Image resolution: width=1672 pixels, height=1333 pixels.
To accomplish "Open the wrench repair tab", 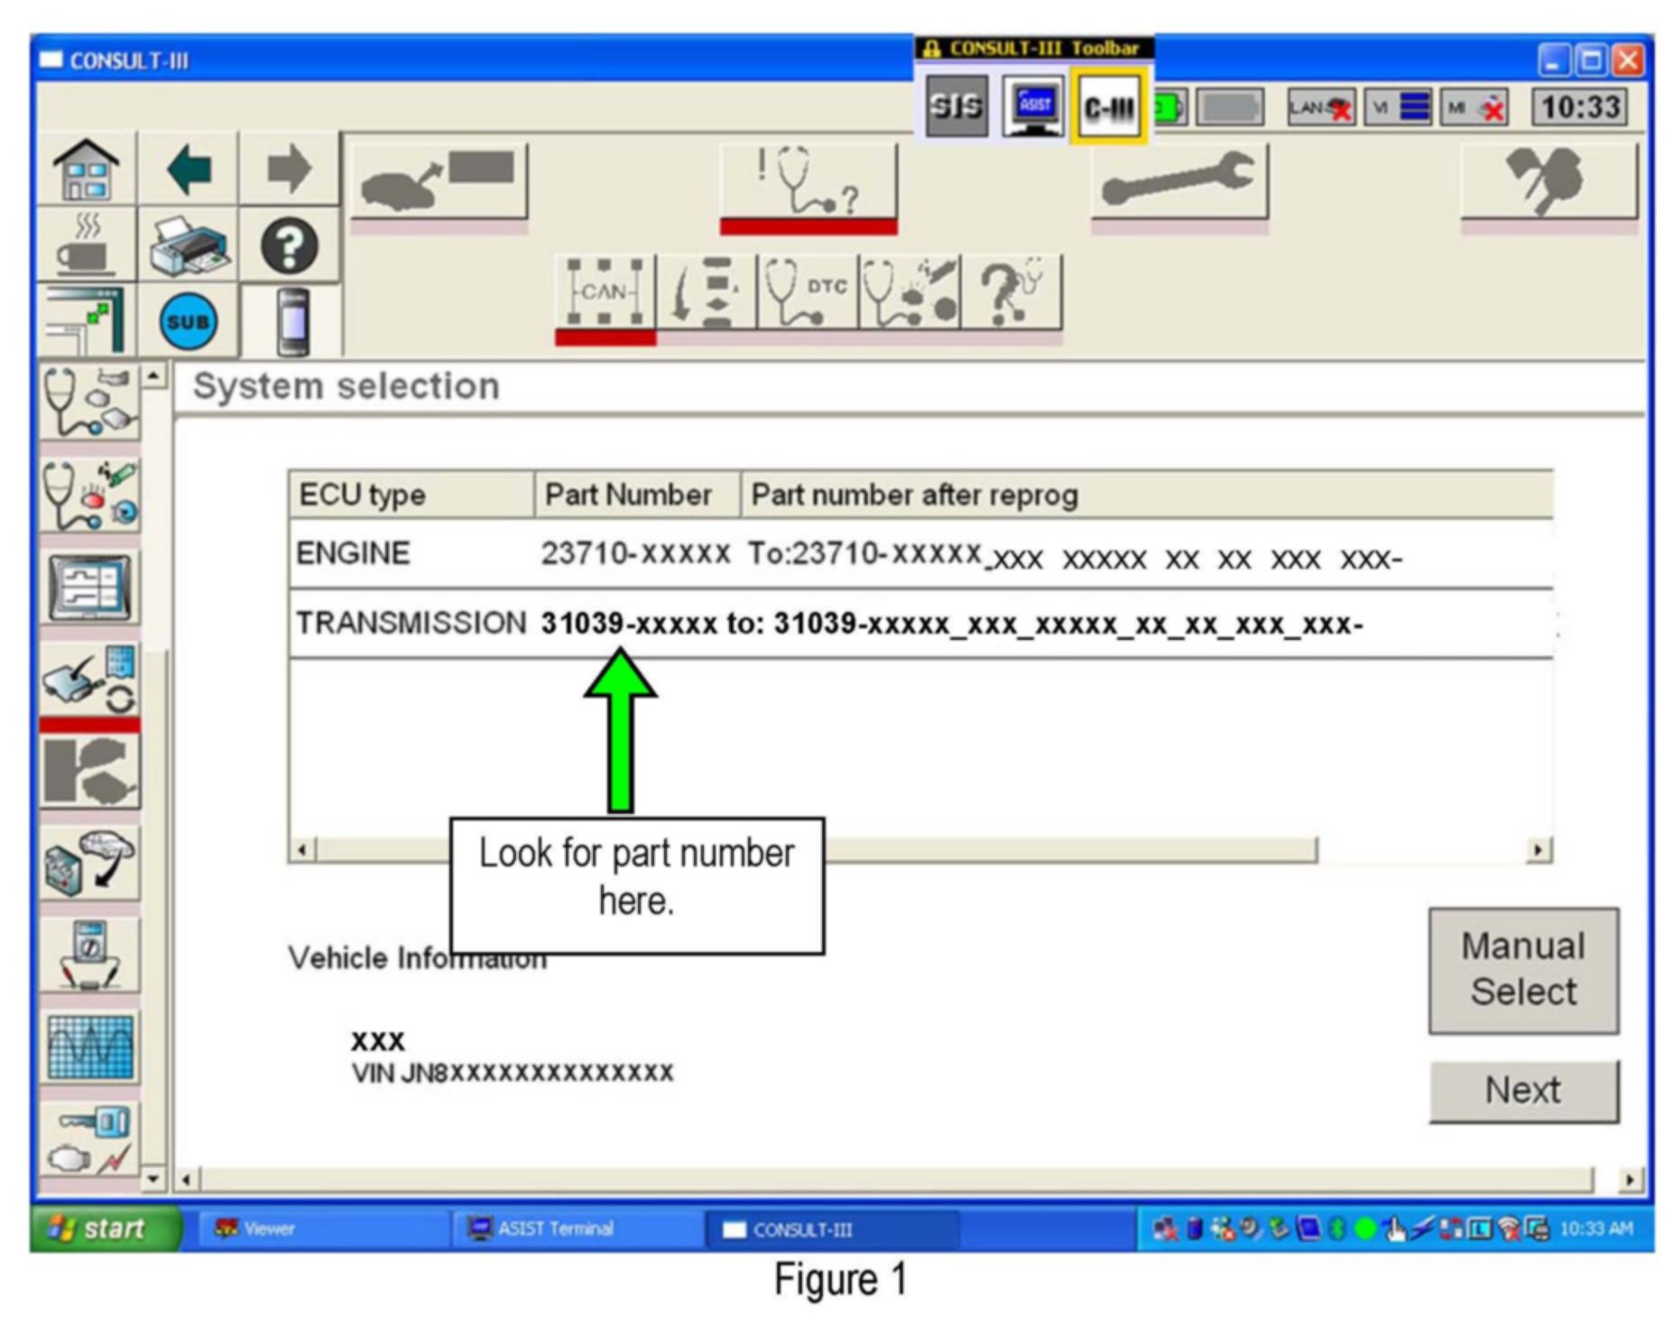I will [x=1178, y=181].
